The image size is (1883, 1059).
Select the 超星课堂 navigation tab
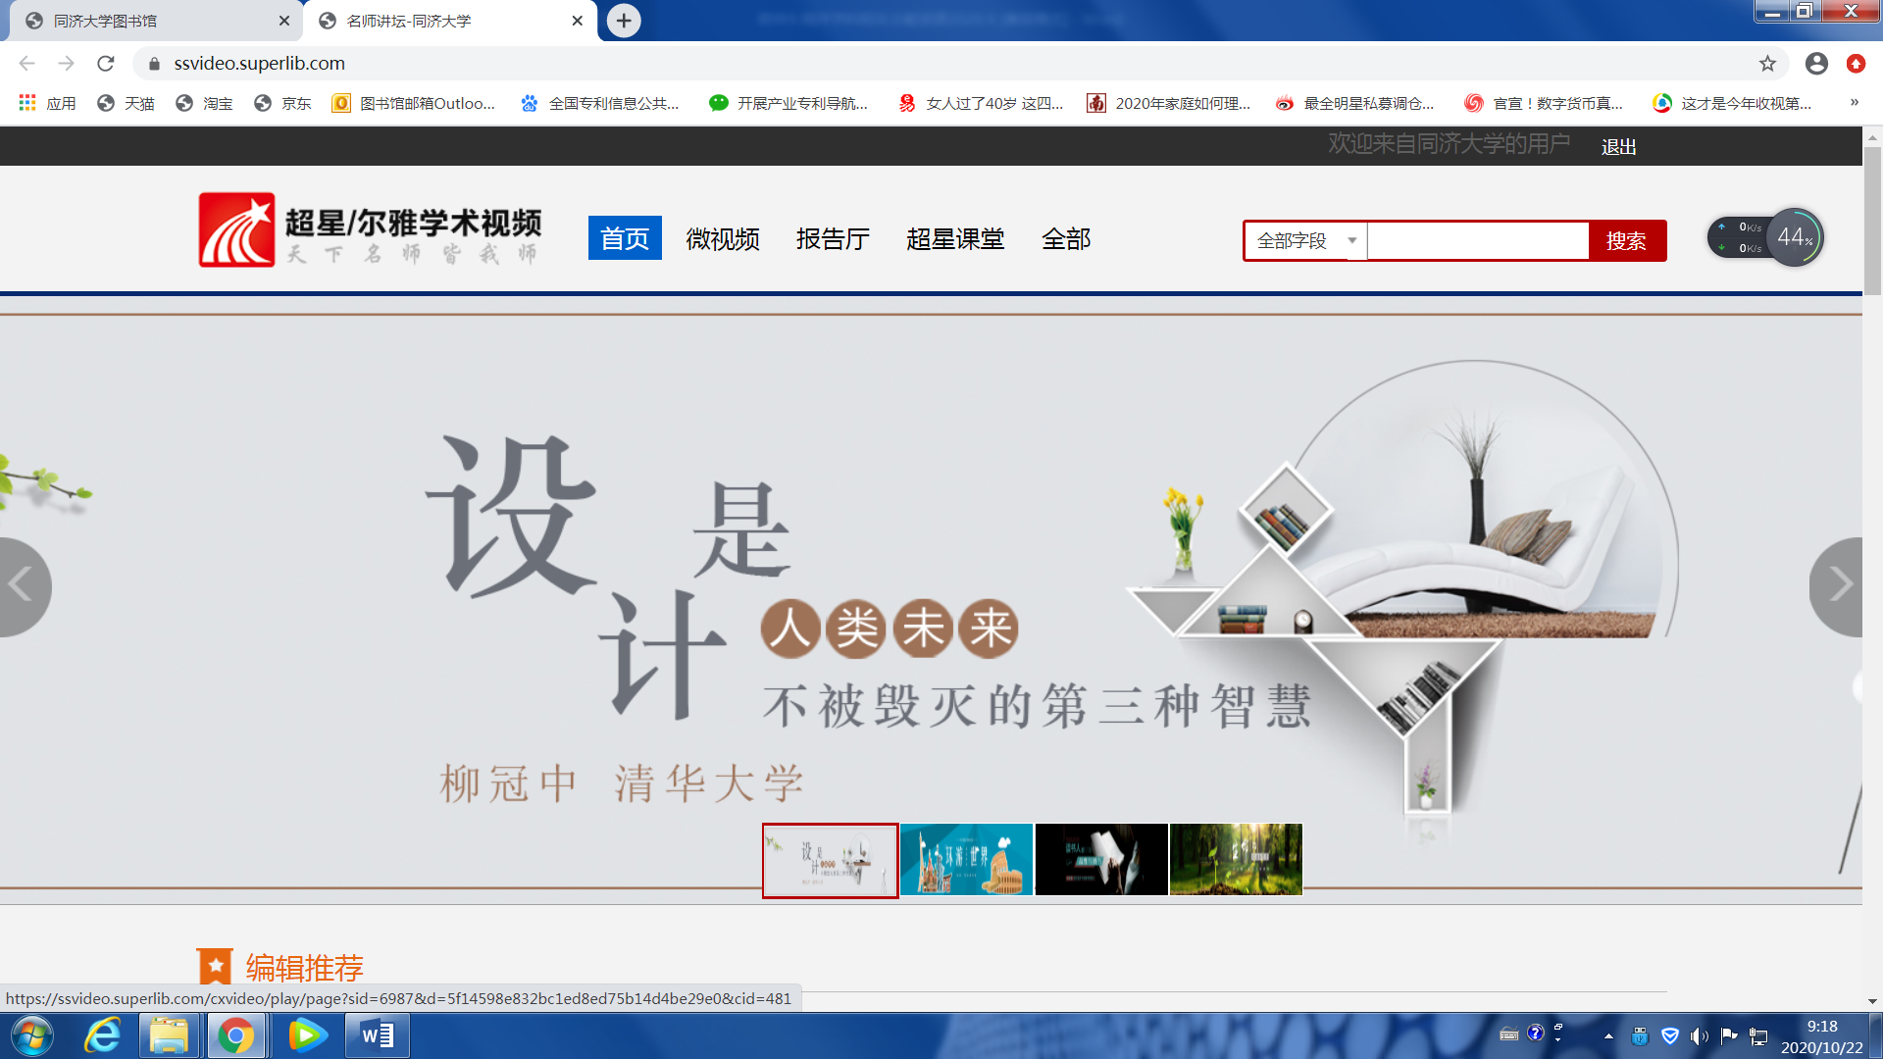coord(956,238)
